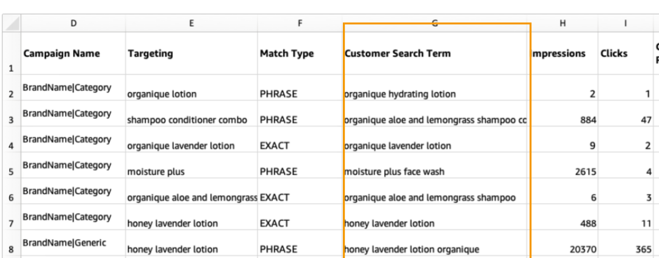Select the impressions cell showing 20370
This screenshot has width=659, height=258.
pyautogui.click(x=562, y=249)
